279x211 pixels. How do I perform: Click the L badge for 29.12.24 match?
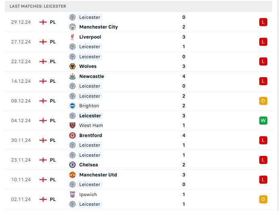coord(263,22)
